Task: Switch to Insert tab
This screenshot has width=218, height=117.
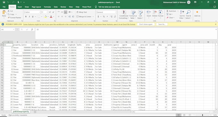Action: point(20,7)
